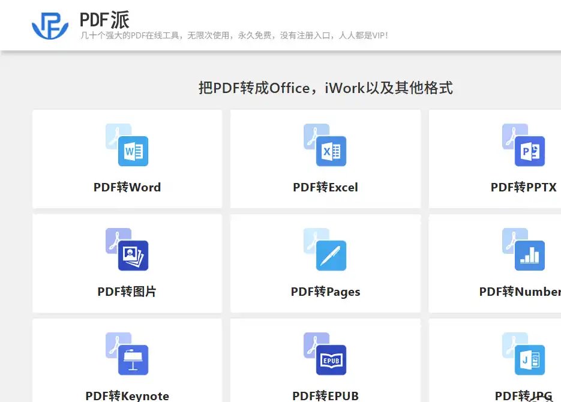Click the PDF转Excel icon
This screenshot has width=561, height=402.
[x=325, y=145]
